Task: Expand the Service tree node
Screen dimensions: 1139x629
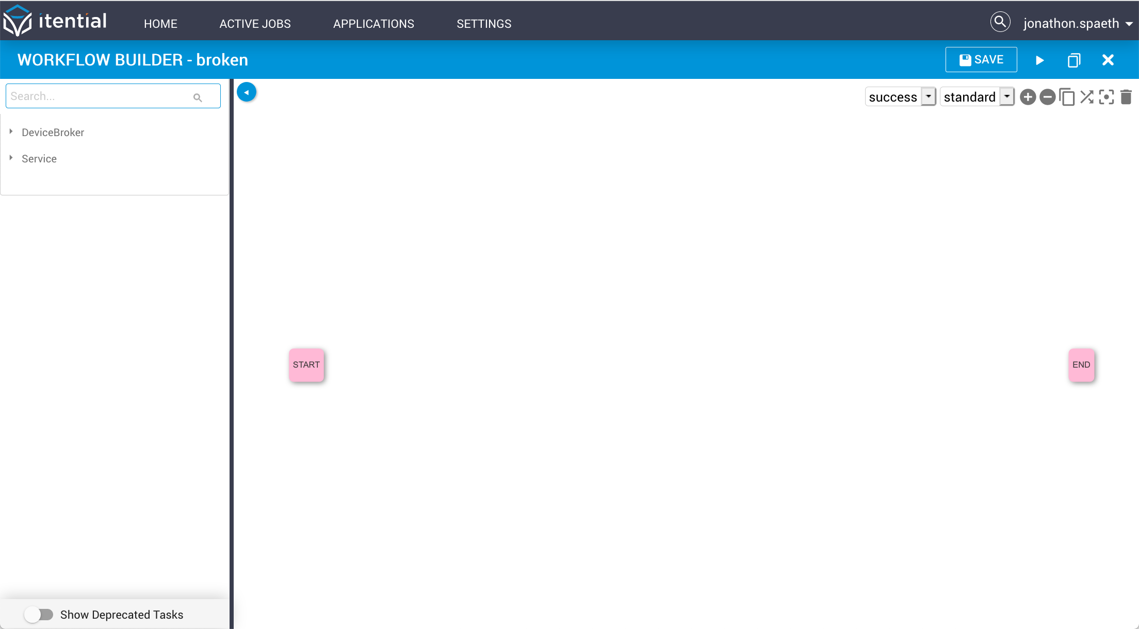Action: [x=11, y=158]
